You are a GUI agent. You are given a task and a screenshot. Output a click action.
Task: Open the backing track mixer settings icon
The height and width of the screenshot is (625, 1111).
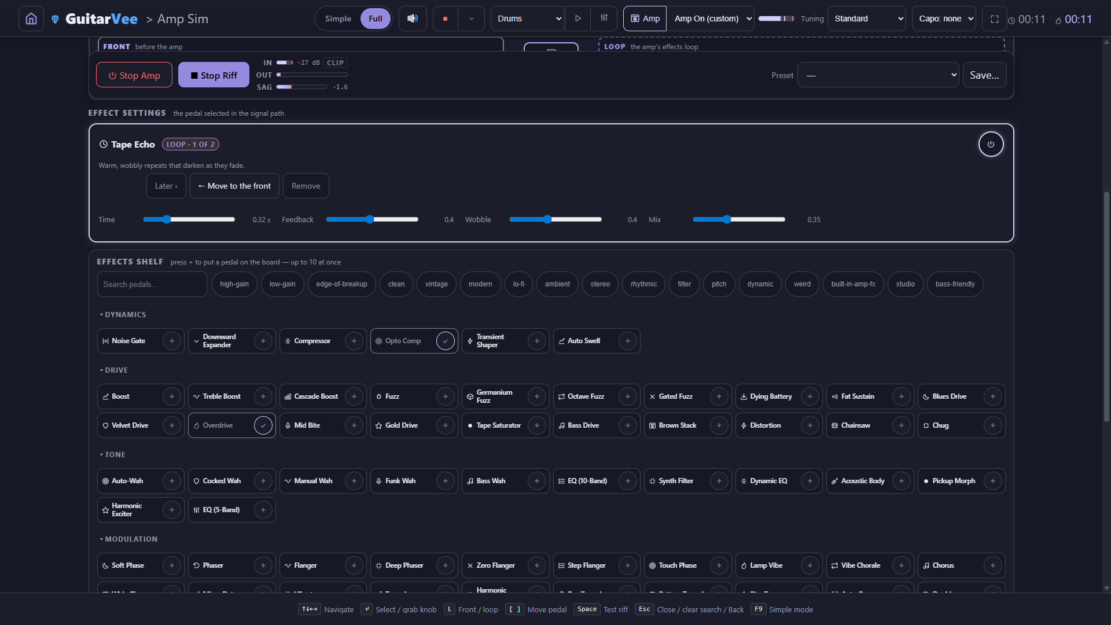point(604,19)
